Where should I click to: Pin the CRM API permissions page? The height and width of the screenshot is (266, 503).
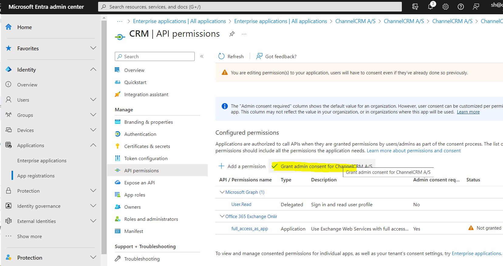point(232,34)
